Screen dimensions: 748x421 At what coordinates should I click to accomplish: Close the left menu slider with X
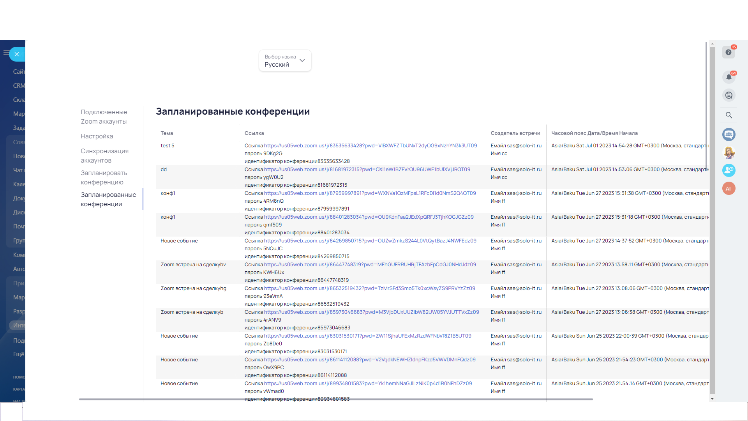(17, 54)
